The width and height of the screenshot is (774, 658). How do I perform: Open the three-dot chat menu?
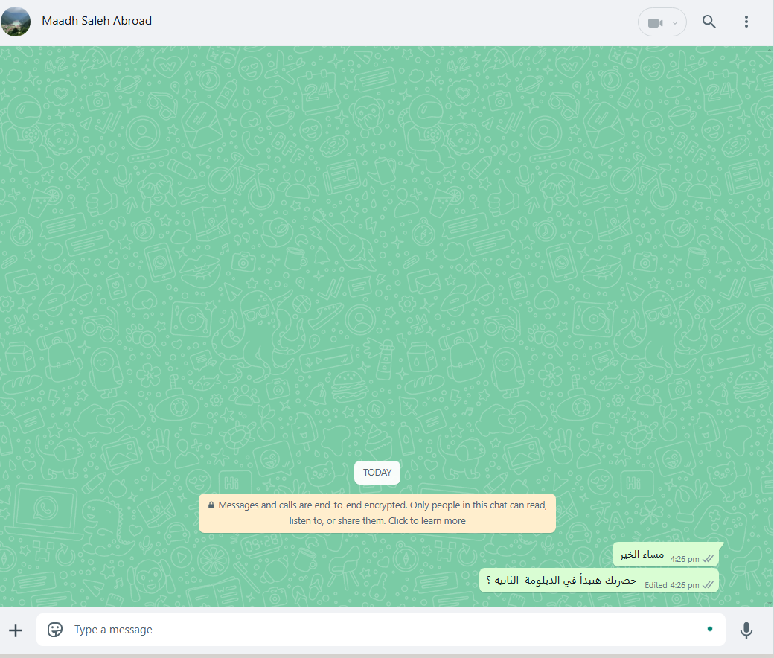pos(746,22)
